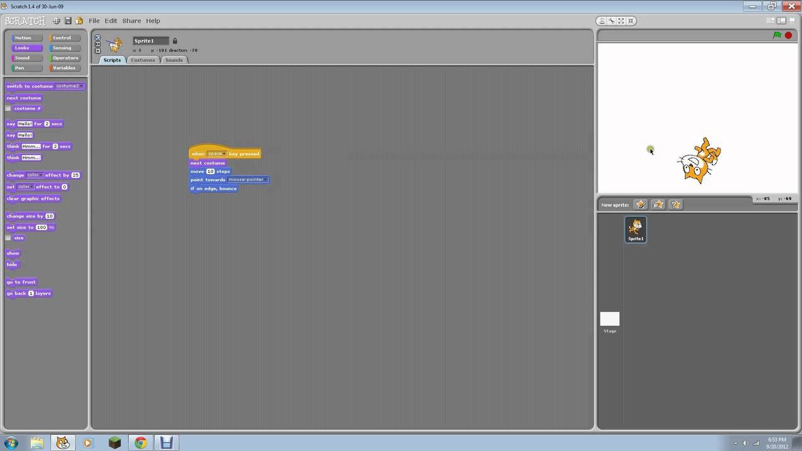The height and width of the screenshot is (451, 802).
Task: Open the Share menu
Action: (x=132, y=21)
